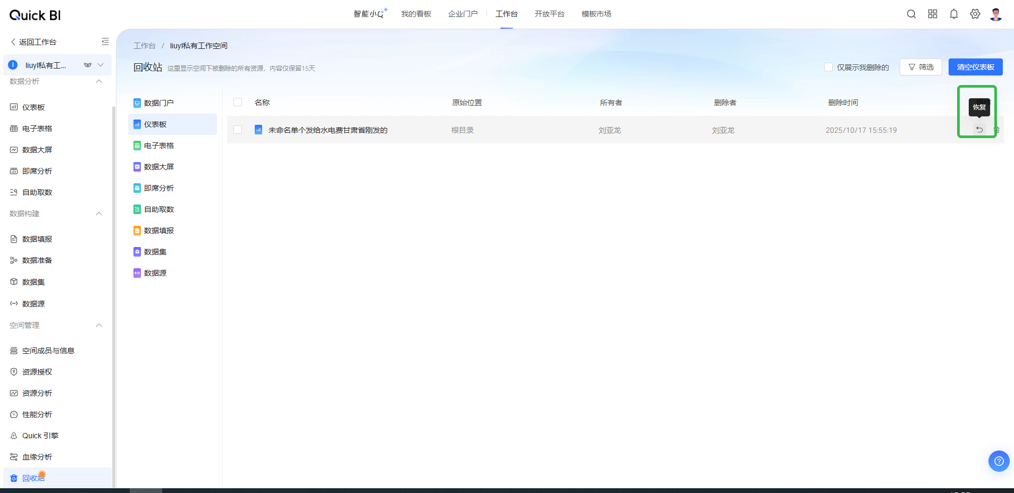This screenshot has width=1014, height=493.
Task: Click the restore icon for the deleted dashboard
Action: click(979, 130)
